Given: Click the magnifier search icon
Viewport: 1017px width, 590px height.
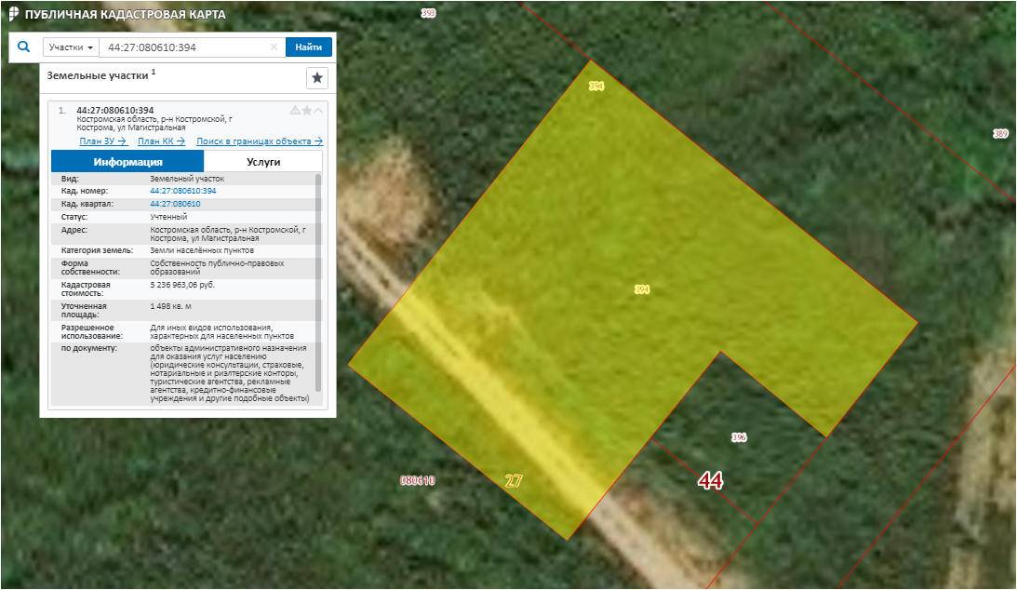Looking at the screenshot, I should pyautogui.click(x=24, y=47).
